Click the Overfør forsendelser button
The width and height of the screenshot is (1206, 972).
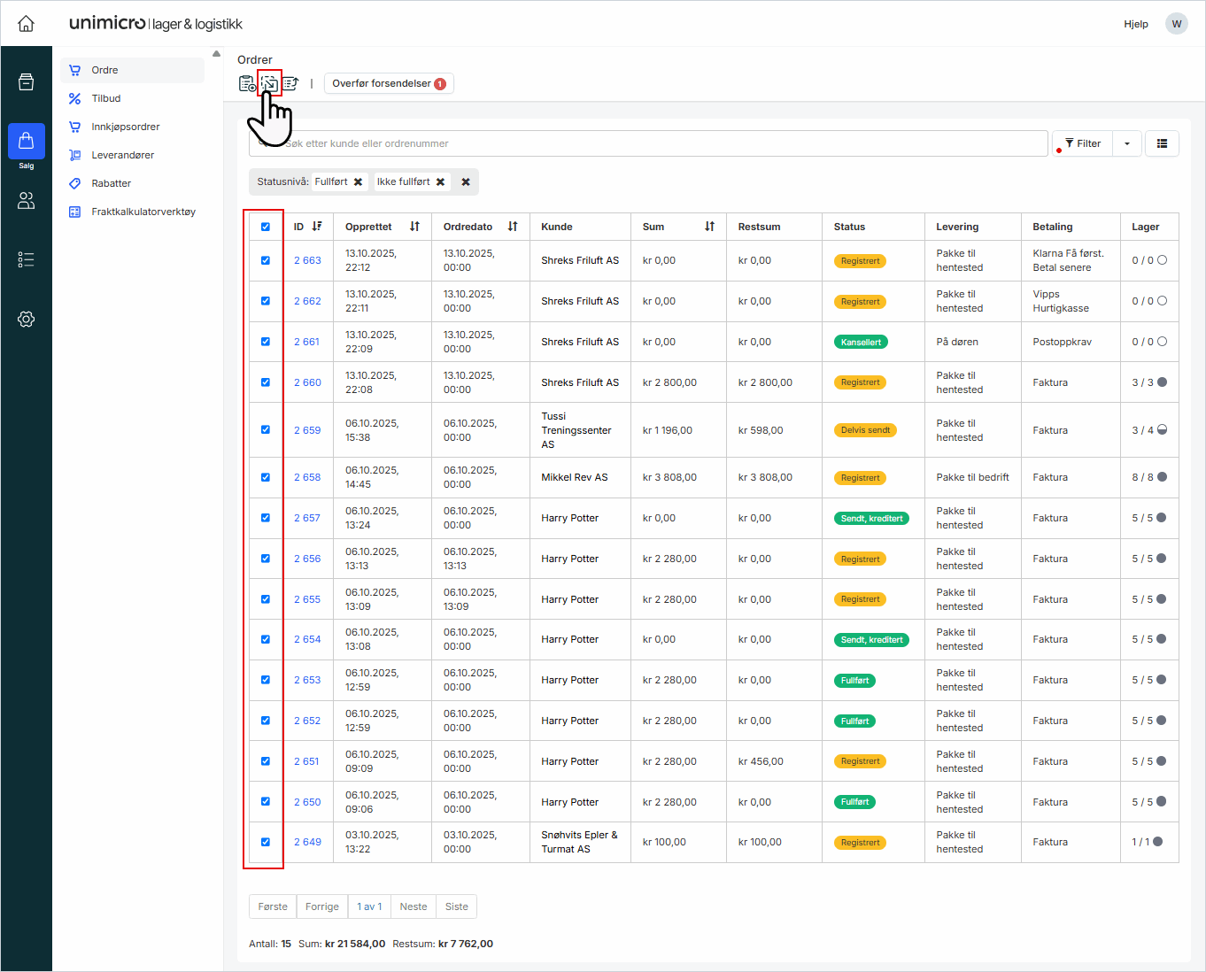[388, 83]
